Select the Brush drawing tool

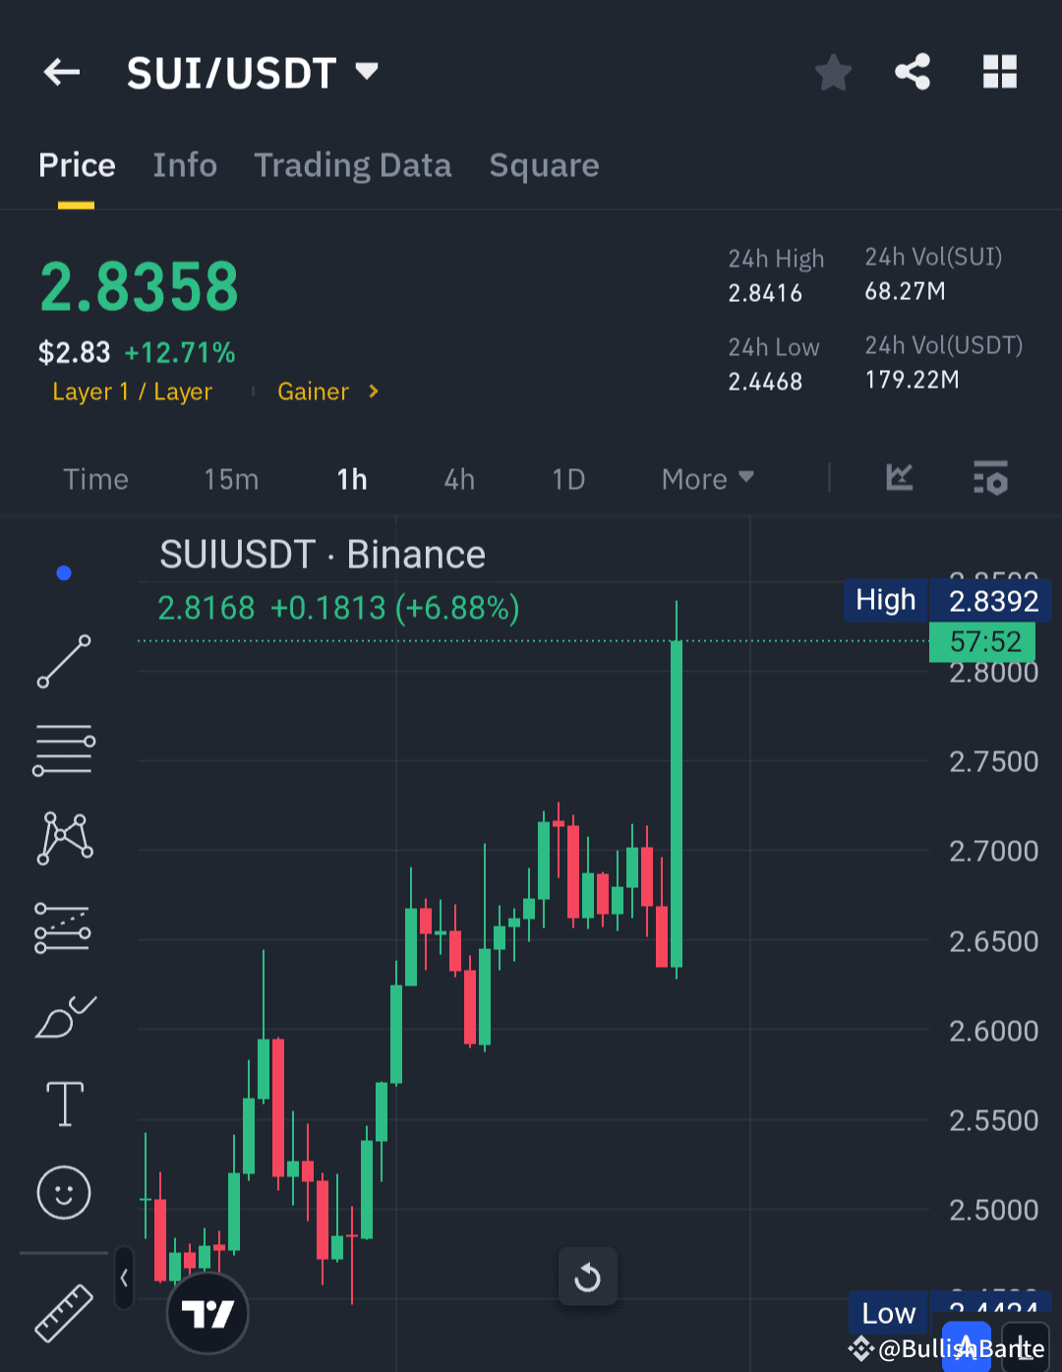click(x=65, y=1017)
